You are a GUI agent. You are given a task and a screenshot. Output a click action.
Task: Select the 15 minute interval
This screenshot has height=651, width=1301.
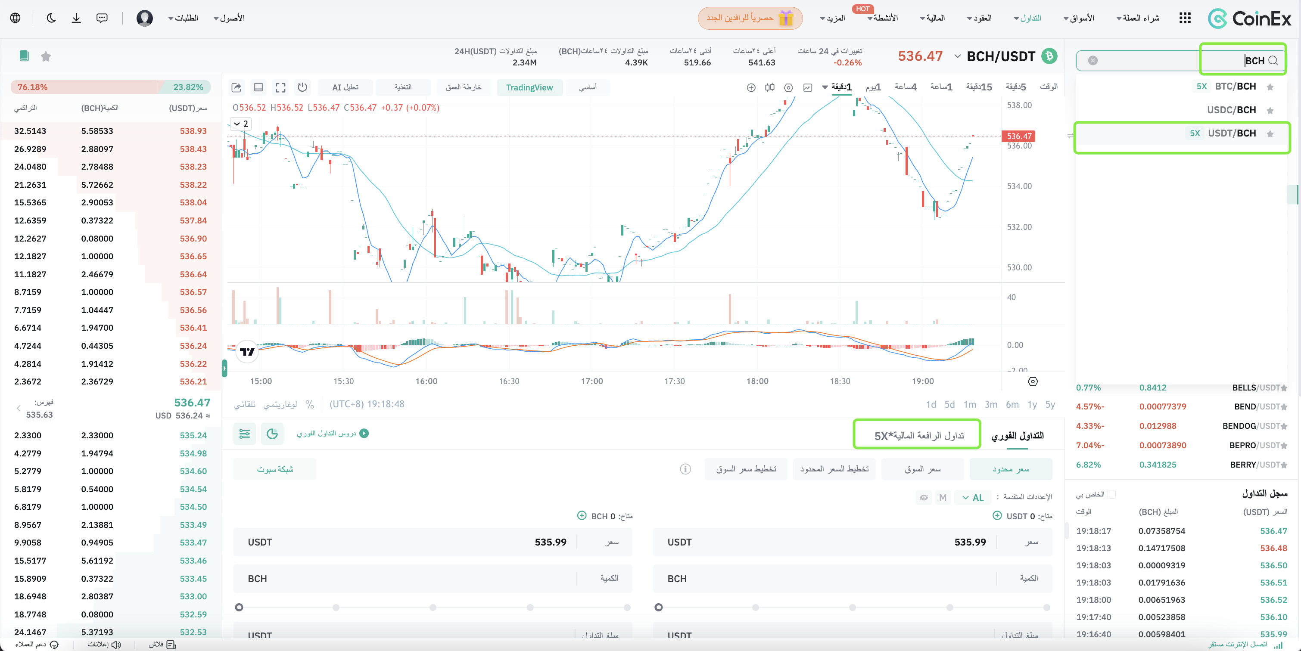(x=979, y=87)
